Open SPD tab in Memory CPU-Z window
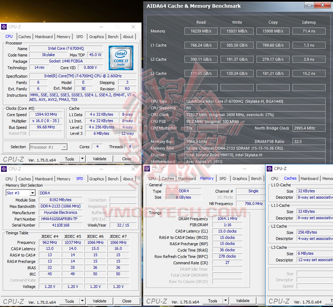 223,179
